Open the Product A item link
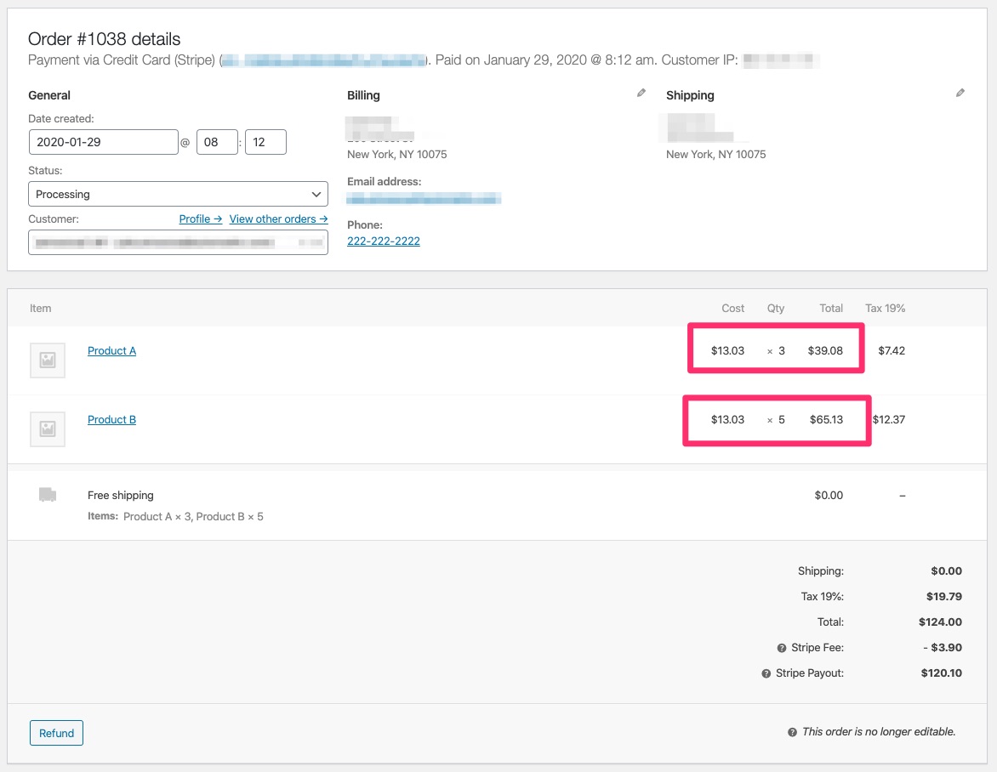Screen dimensions: 997x772 (x=111, y=350)
